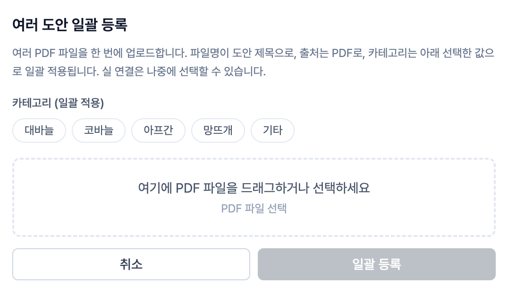Enable the 아프간 bulk category
This screenshot has height=293, width=508.
click(158, 130)
